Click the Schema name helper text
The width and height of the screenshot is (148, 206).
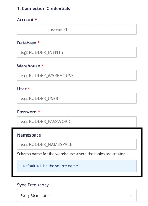pos(71,154)
